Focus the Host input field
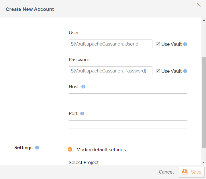 point(128,98)
